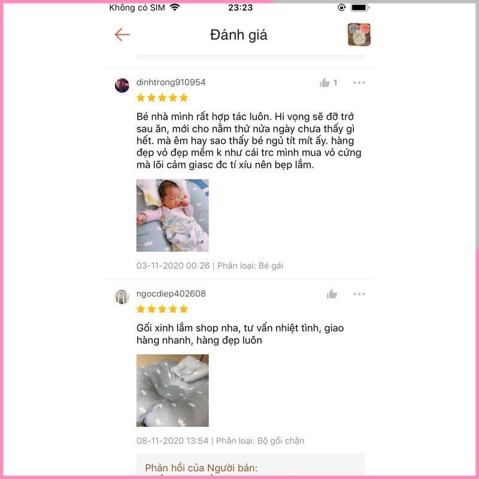Like ngocdiep402608's review with thumbs up
The width and height of the screenshot is (479, 479).
pos(332,294)
